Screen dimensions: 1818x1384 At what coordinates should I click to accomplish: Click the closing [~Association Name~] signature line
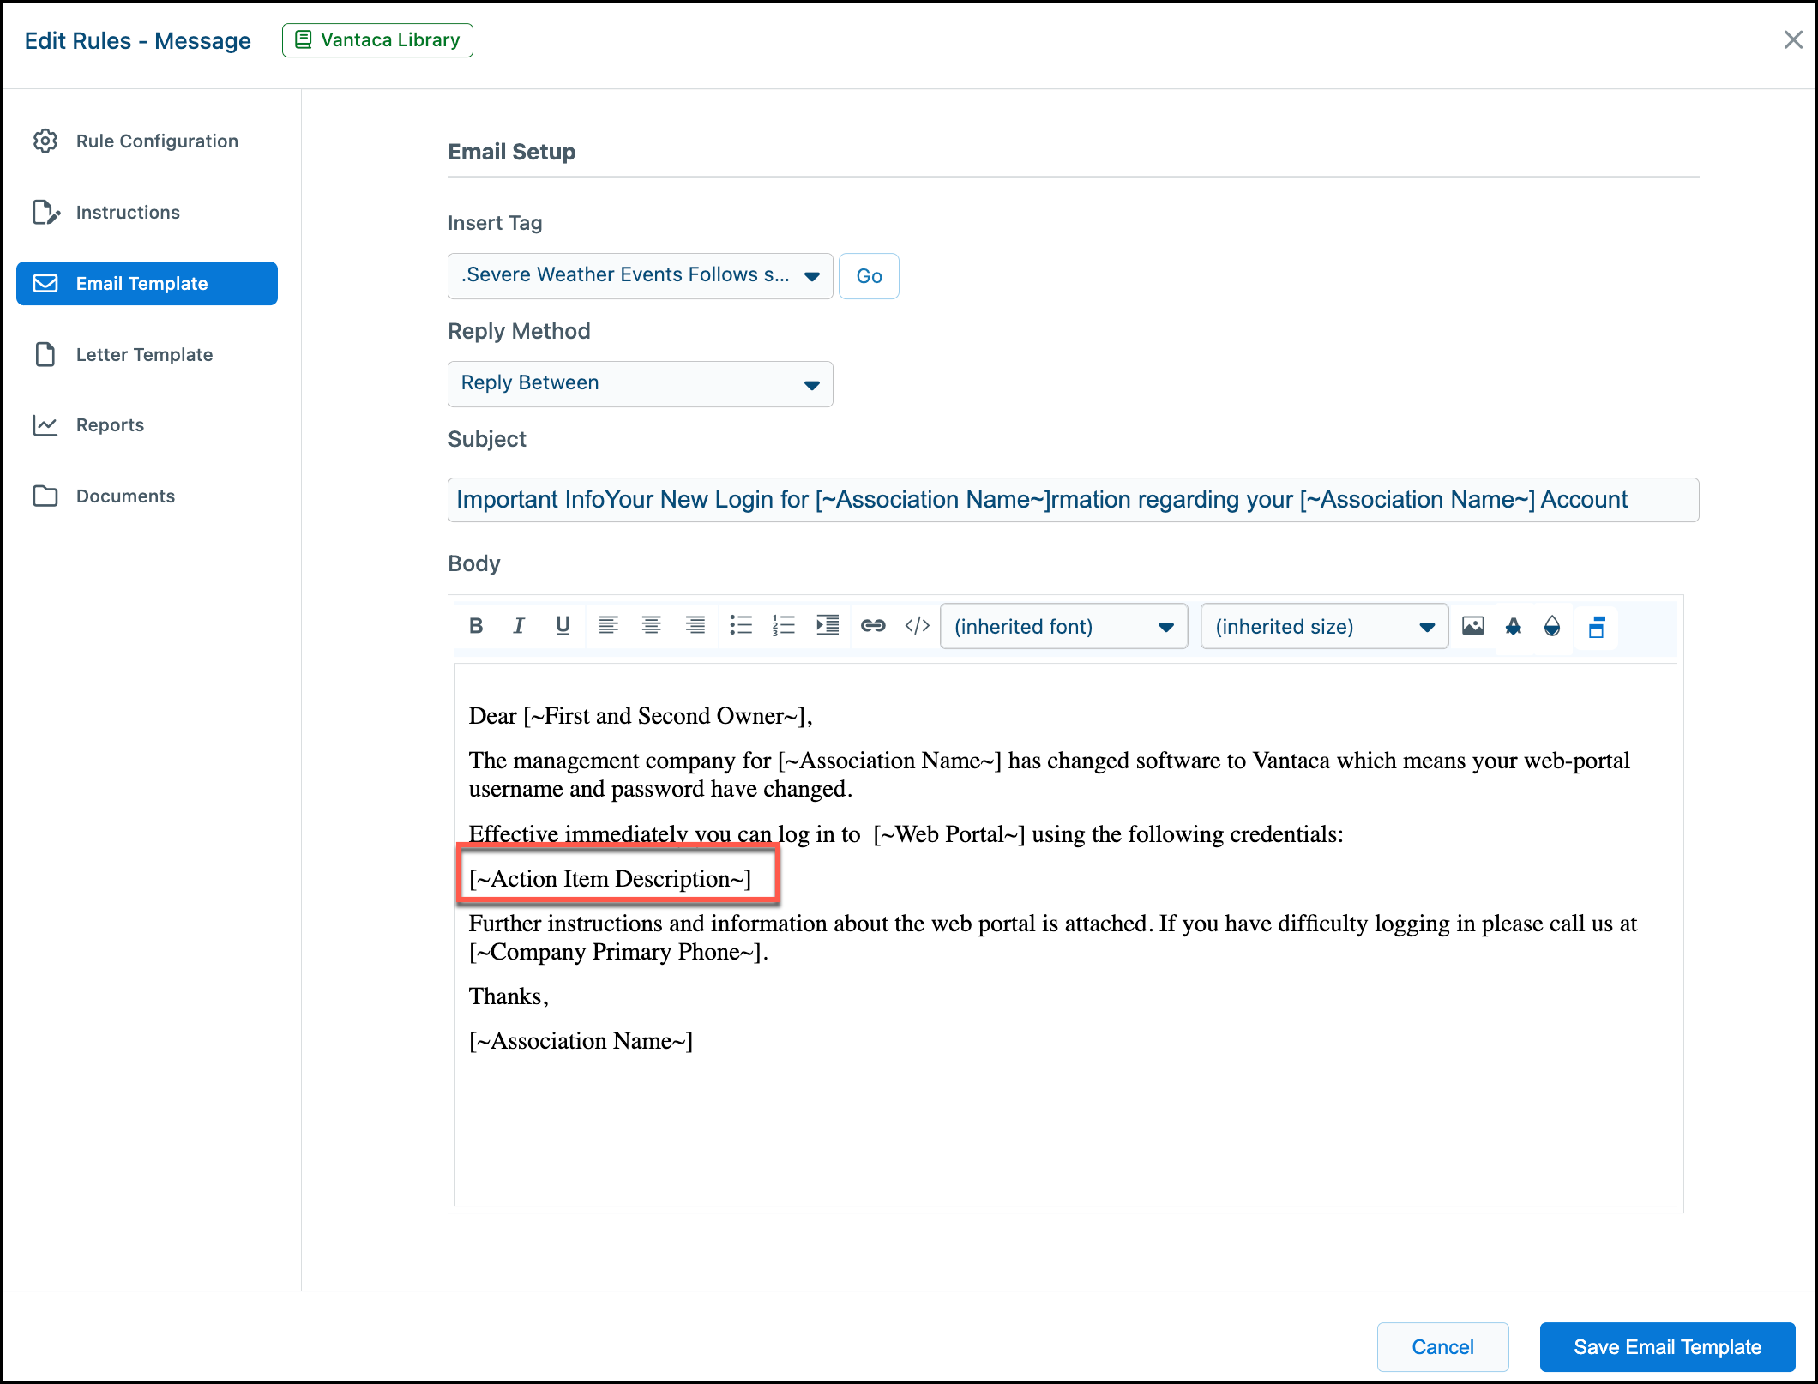pos(581,1041)
